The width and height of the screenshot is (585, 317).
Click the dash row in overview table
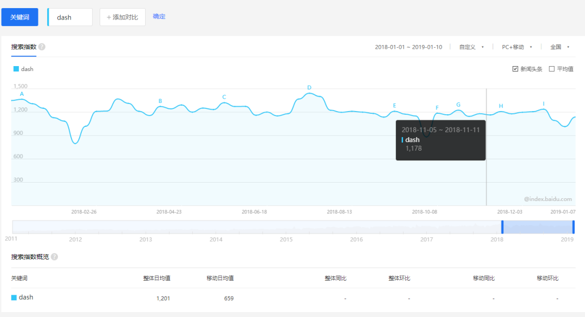(293, 298)
